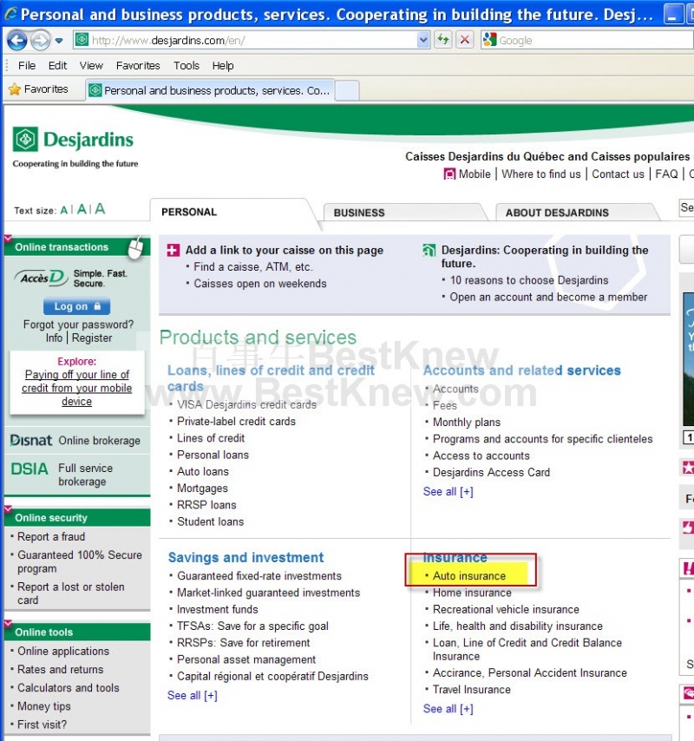This screenshot has height=741, width=694.
Task: Open the Open an account and become a member link
Action: 548,298
